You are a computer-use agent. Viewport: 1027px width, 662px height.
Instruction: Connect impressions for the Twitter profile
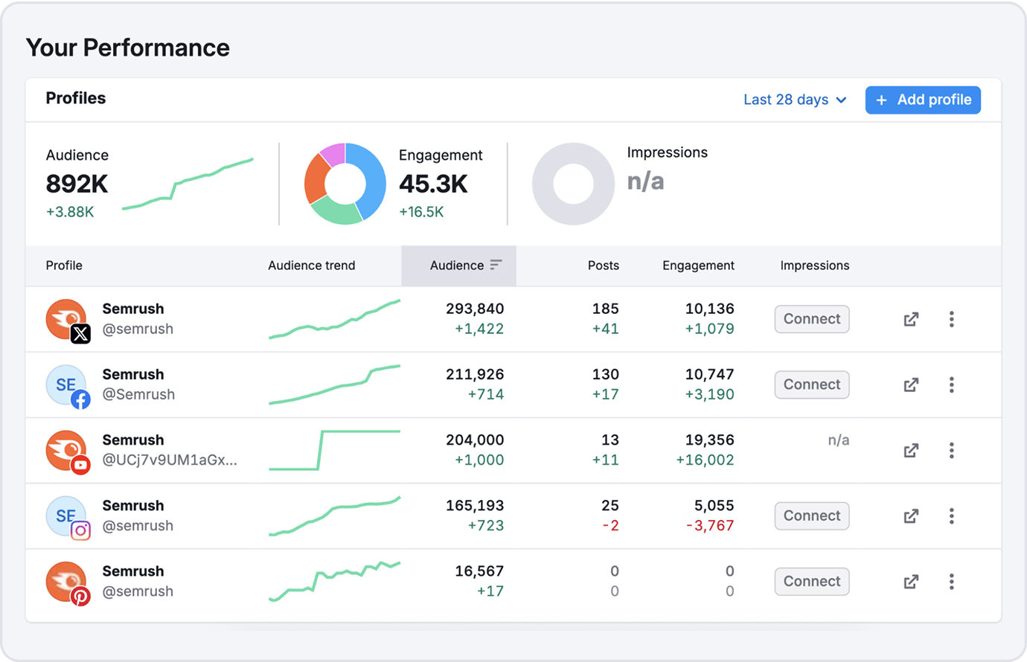(x=811, y=319)
